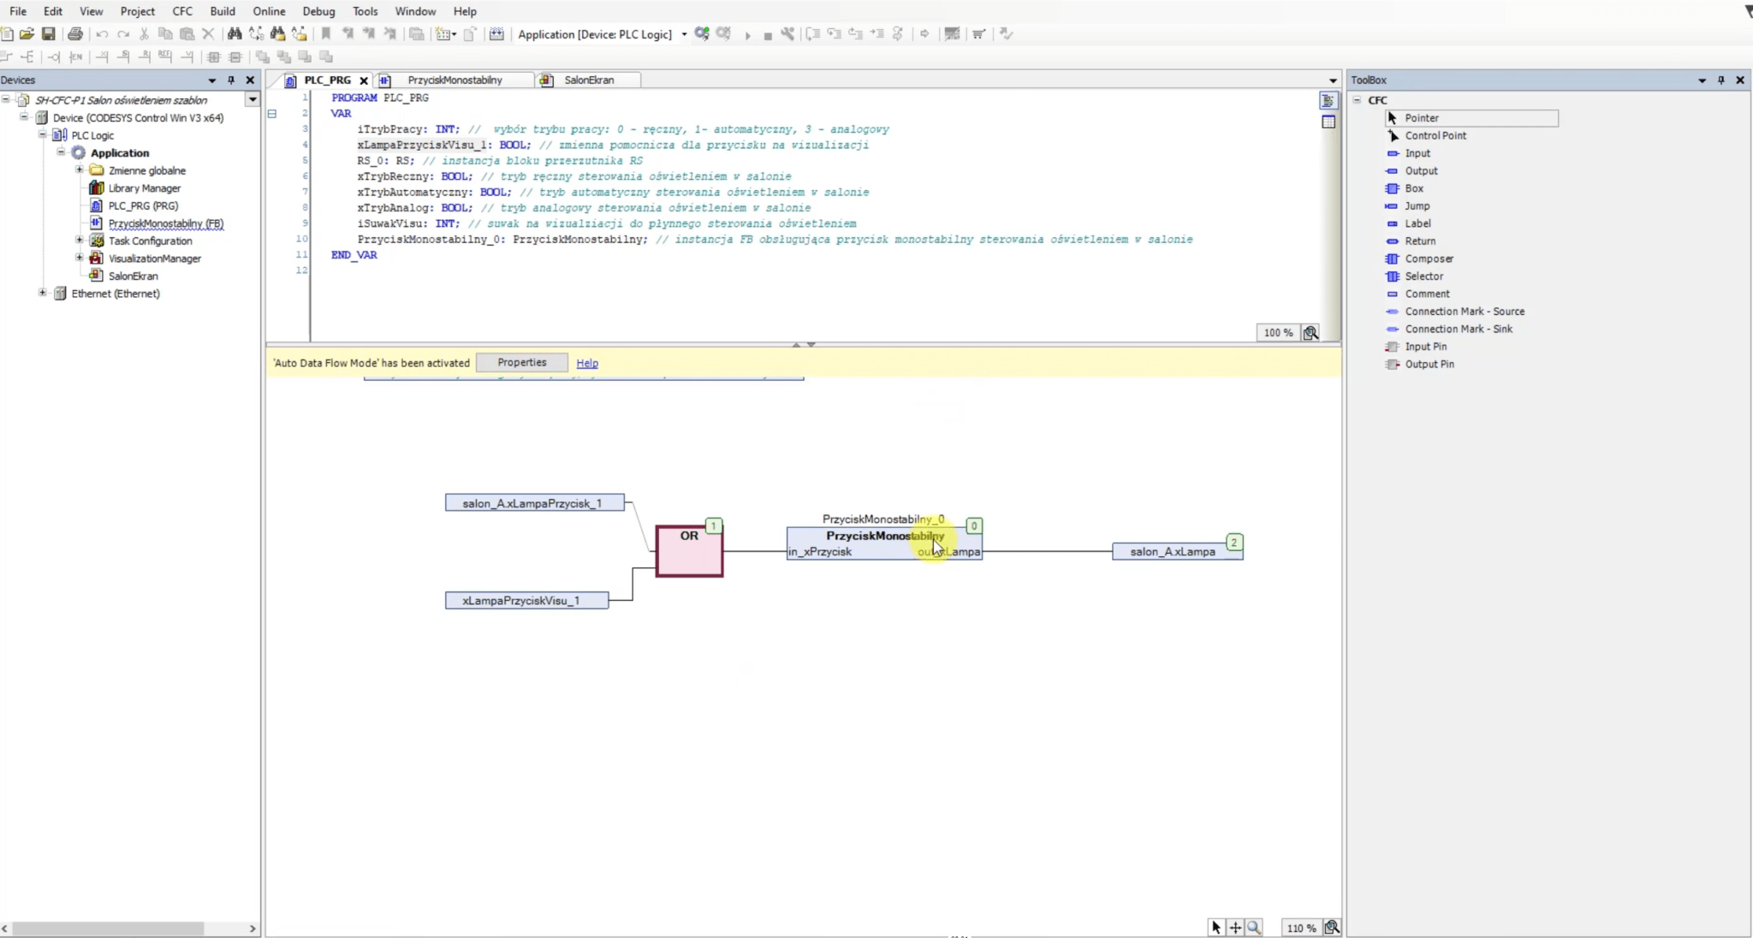The width and height of the screenshot is (1753, 938).
Task: Open the Application device dropdown arrow
Action: tap(684, 34)
